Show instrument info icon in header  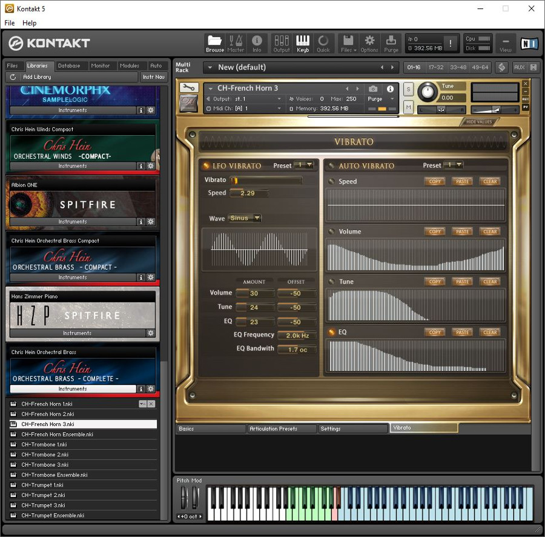click(x=390, y=88)
